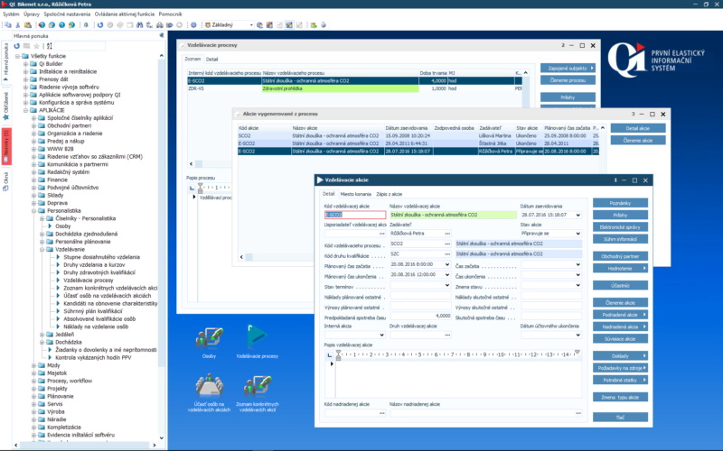Open the Obľúbené side panel tab
This screenshot has height=451, width=723.
(5, 101)
